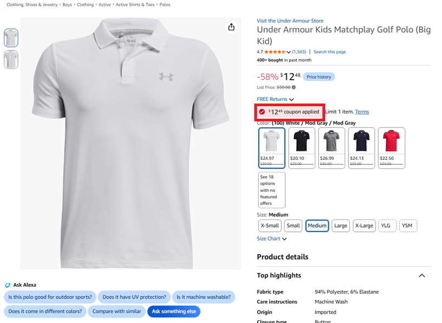Choose the X-Large size option
The height and width of the screenshot is (323, 442).
pos(364,226)
